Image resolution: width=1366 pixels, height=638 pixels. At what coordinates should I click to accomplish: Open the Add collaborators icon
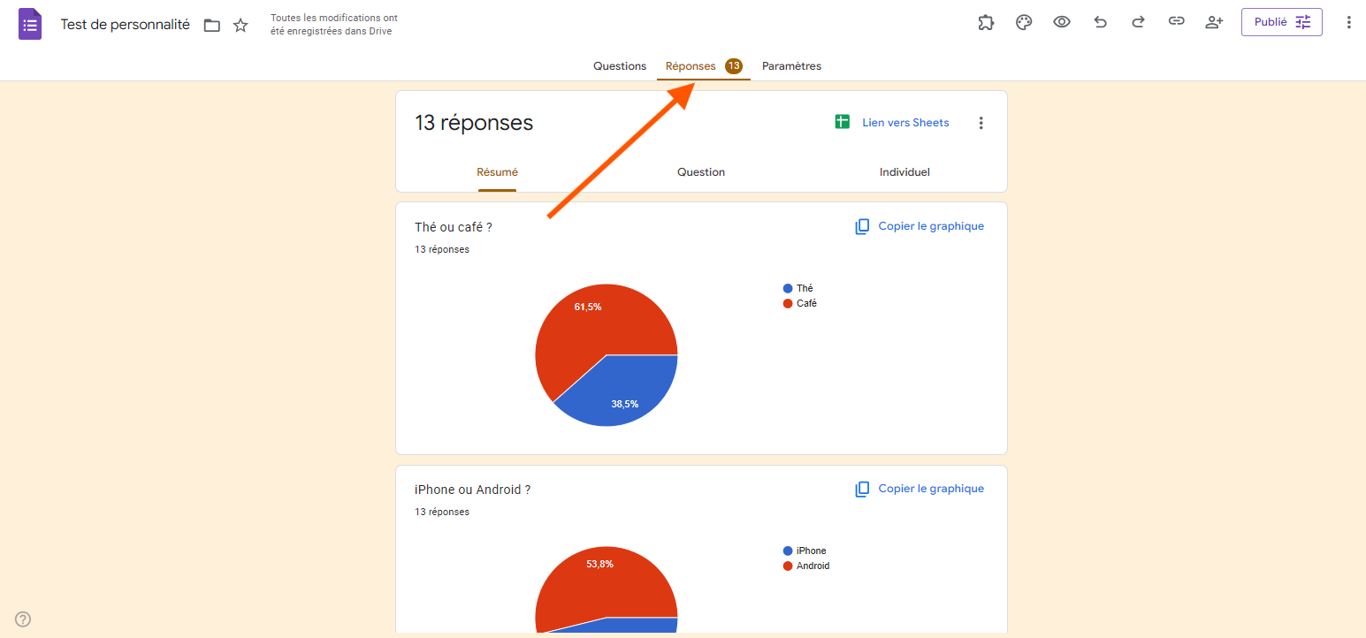click(x=1214, y=21)
